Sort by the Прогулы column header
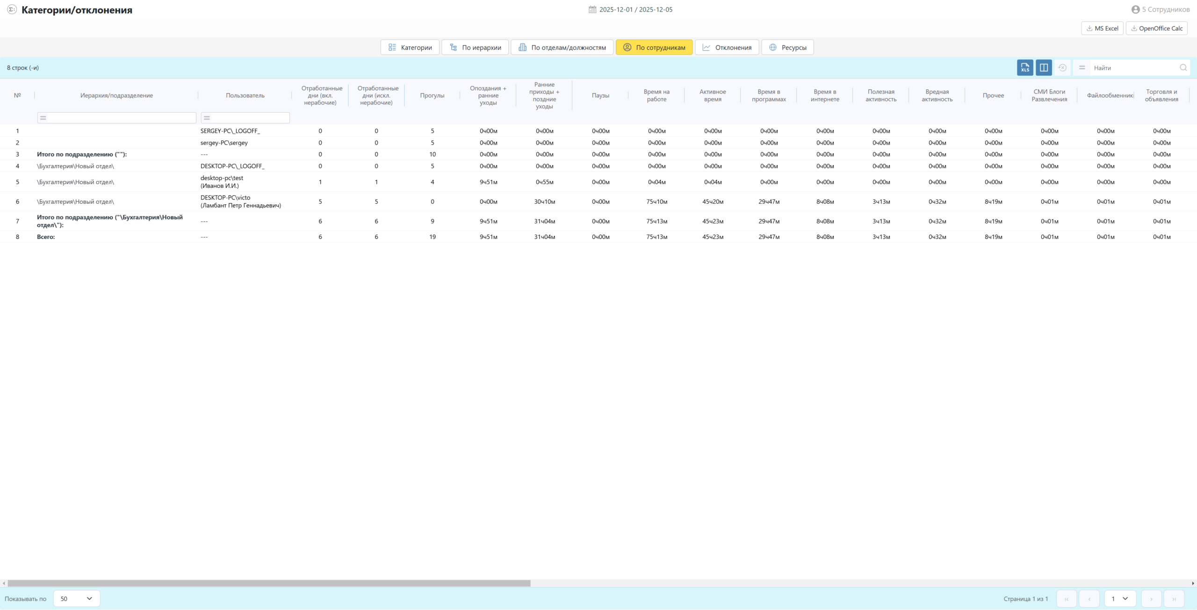 point(432,95)
